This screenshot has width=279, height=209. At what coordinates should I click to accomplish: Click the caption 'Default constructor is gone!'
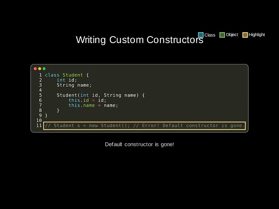click(139, 144)
